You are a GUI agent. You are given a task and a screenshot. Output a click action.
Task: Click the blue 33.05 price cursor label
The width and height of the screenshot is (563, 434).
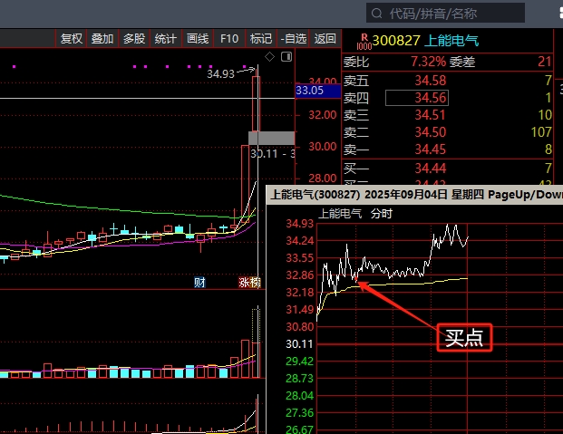coord(318,91)
